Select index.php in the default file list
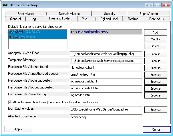The image size is (173, 136). 38,36
